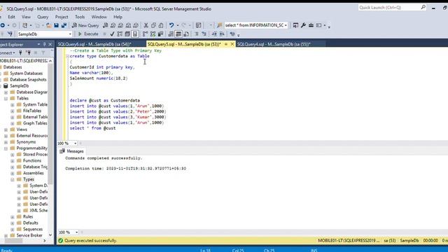This screenshot has height=252, width=448.
Task: Click the Cut scissors icon
Action: point(146,25)
